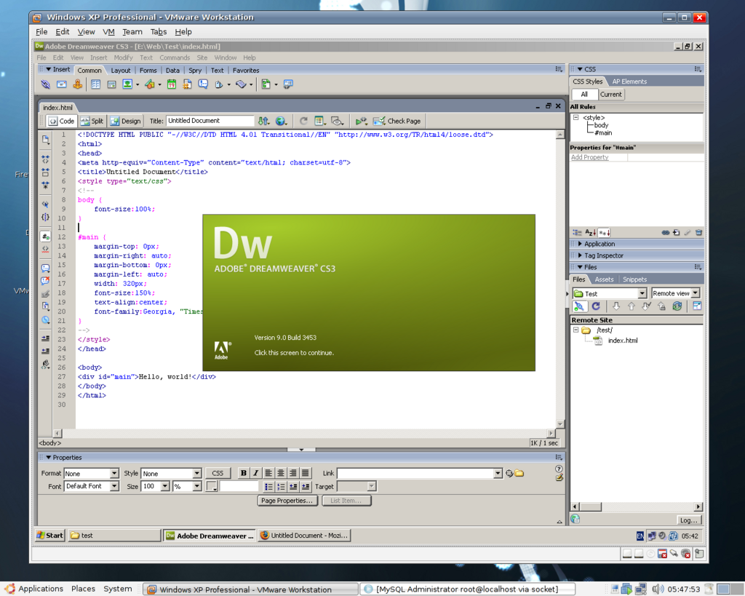Get files from the remote site
The width and height of the screenshot is (745, 596).
coord(616,306)
